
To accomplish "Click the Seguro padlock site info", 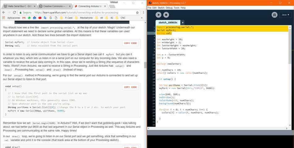I will point(25,13).
